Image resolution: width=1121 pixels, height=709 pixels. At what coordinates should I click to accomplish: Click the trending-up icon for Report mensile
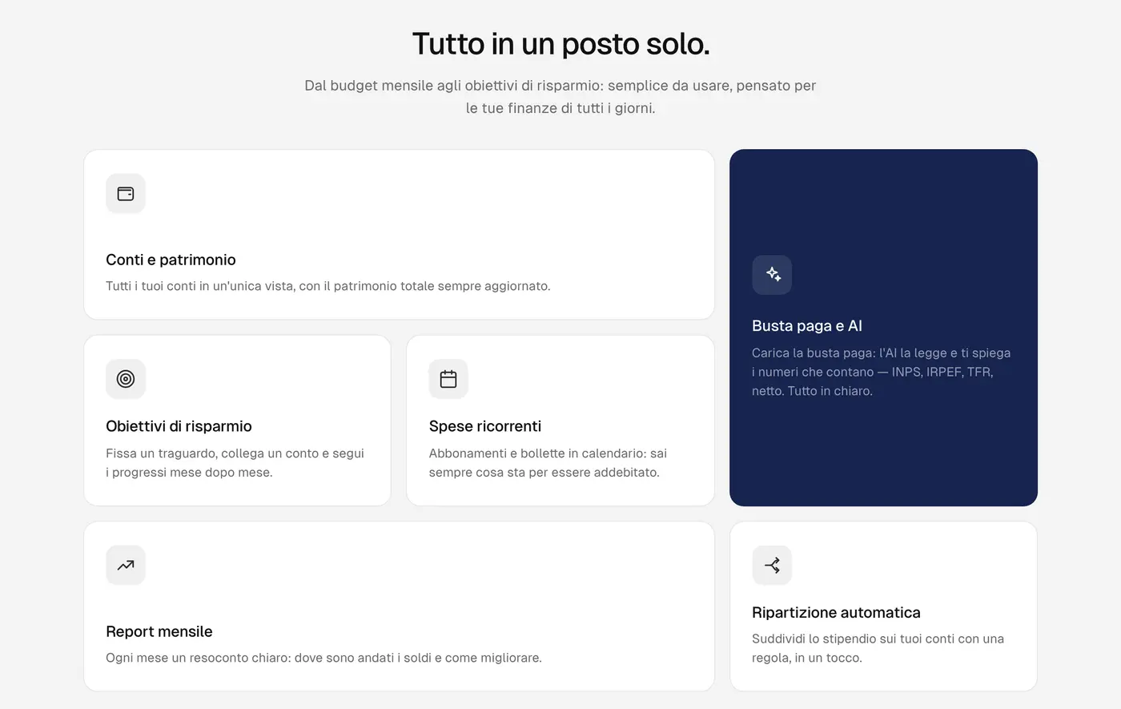point(126,566)
